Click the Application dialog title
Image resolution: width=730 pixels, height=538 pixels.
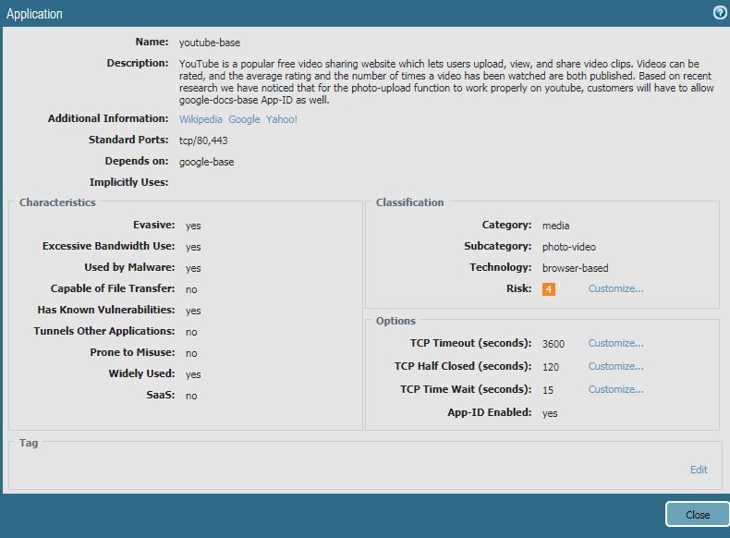[34, 14]
